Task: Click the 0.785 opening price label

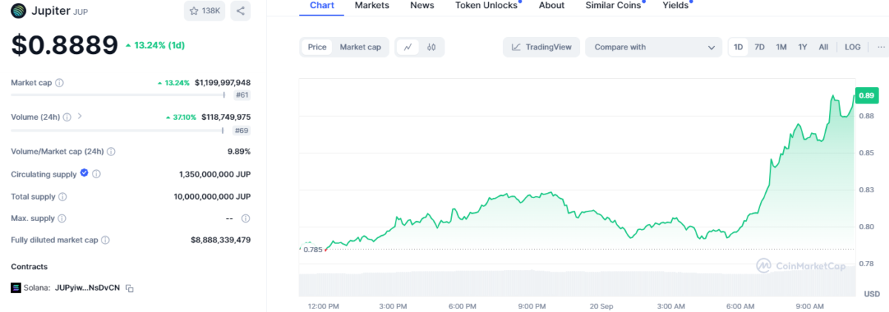Action: click(x=313, y=249)
